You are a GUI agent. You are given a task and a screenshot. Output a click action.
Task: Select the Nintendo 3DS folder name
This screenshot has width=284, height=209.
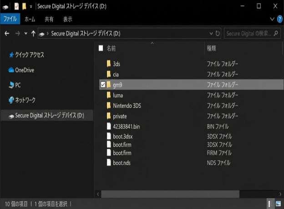tap(127, 106)
